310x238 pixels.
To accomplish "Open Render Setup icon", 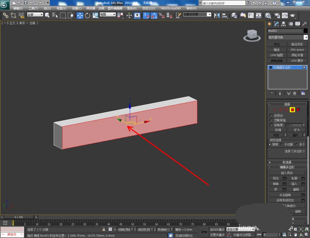I will [x=277, y=15].
